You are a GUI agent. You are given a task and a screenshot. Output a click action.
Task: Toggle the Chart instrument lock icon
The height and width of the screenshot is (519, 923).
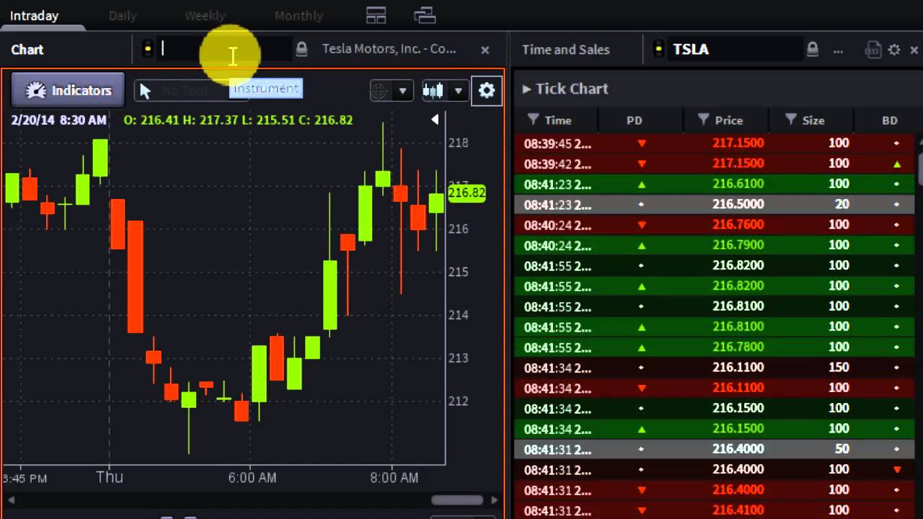(x=302, y=49)
